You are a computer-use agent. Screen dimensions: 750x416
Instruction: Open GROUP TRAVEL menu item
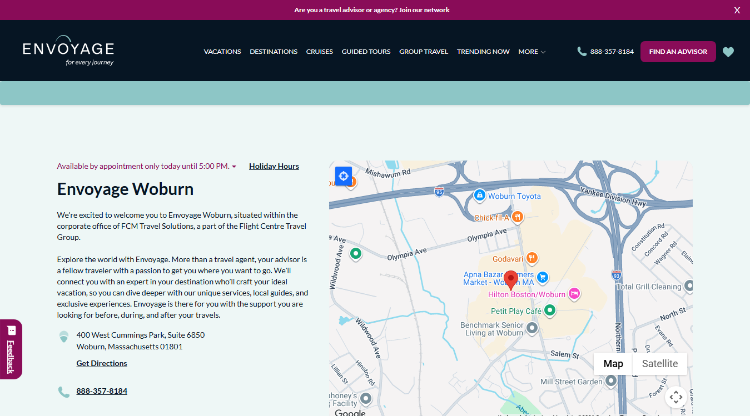(424, 52)
